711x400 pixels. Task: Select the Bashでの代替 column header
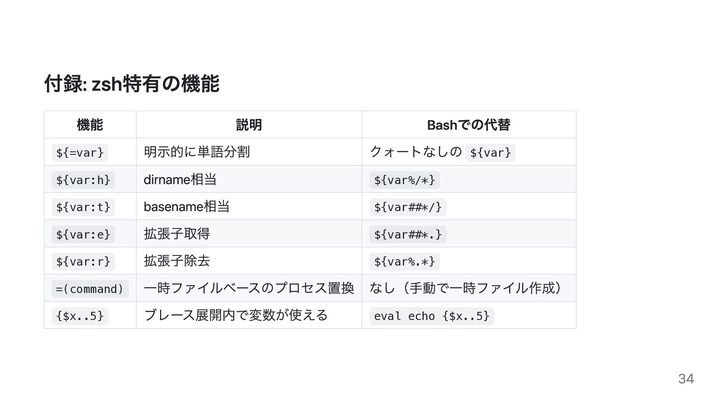pyautogui.click(x=469, y=125)
